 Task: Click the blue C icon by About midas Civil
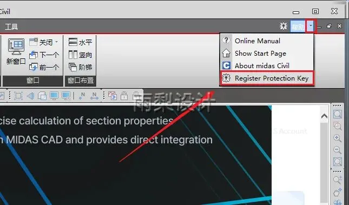click(x=226, y=65)
